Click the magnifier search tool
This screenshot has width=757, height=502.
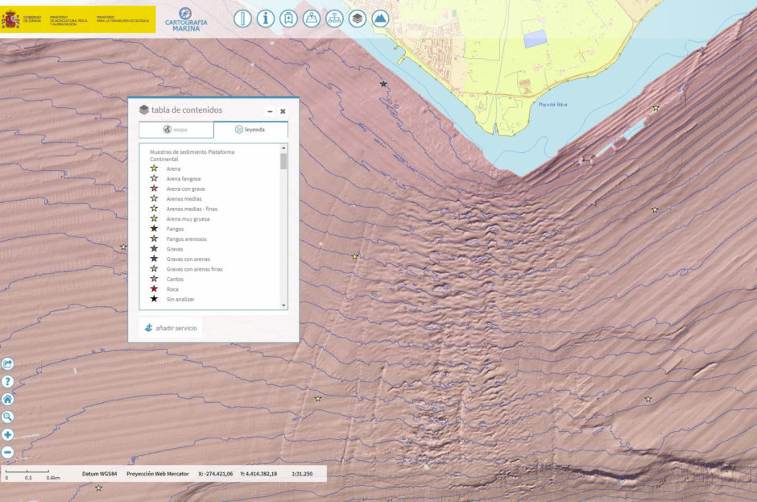click(8, 417)
